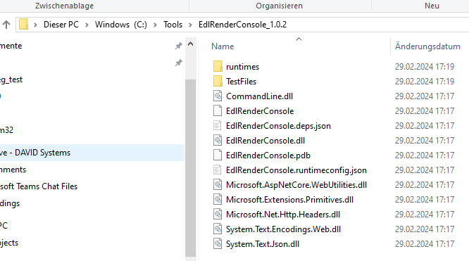Image resolution: width=469 pixels, height=261 pixels.
Task: Go to Tools folder in the breadcrumb
Action: point(173,25)
